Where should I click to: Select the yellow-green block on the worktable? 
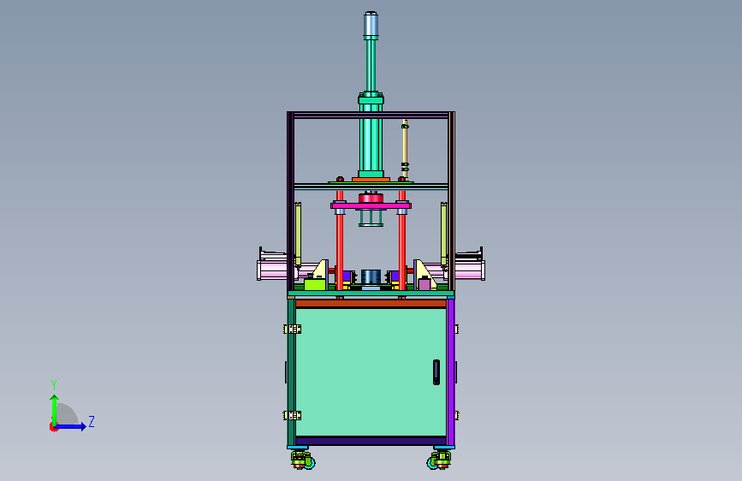[x=315, y=284]
